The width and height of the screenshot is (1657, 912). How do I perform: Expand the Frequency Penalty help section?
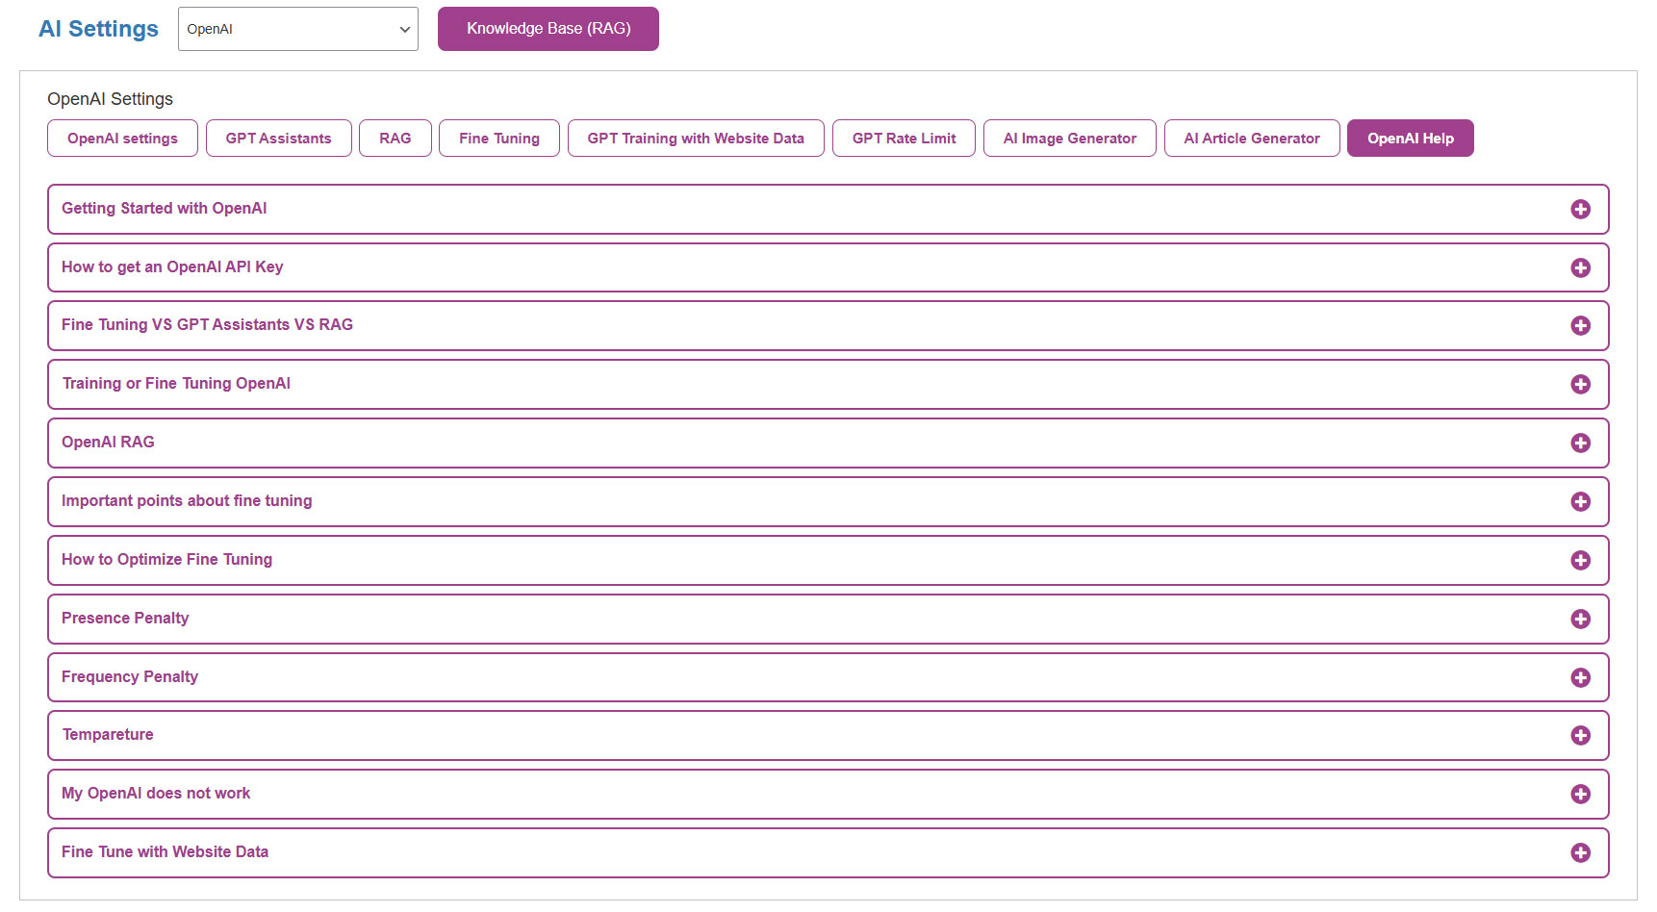(x=130, y=677)
